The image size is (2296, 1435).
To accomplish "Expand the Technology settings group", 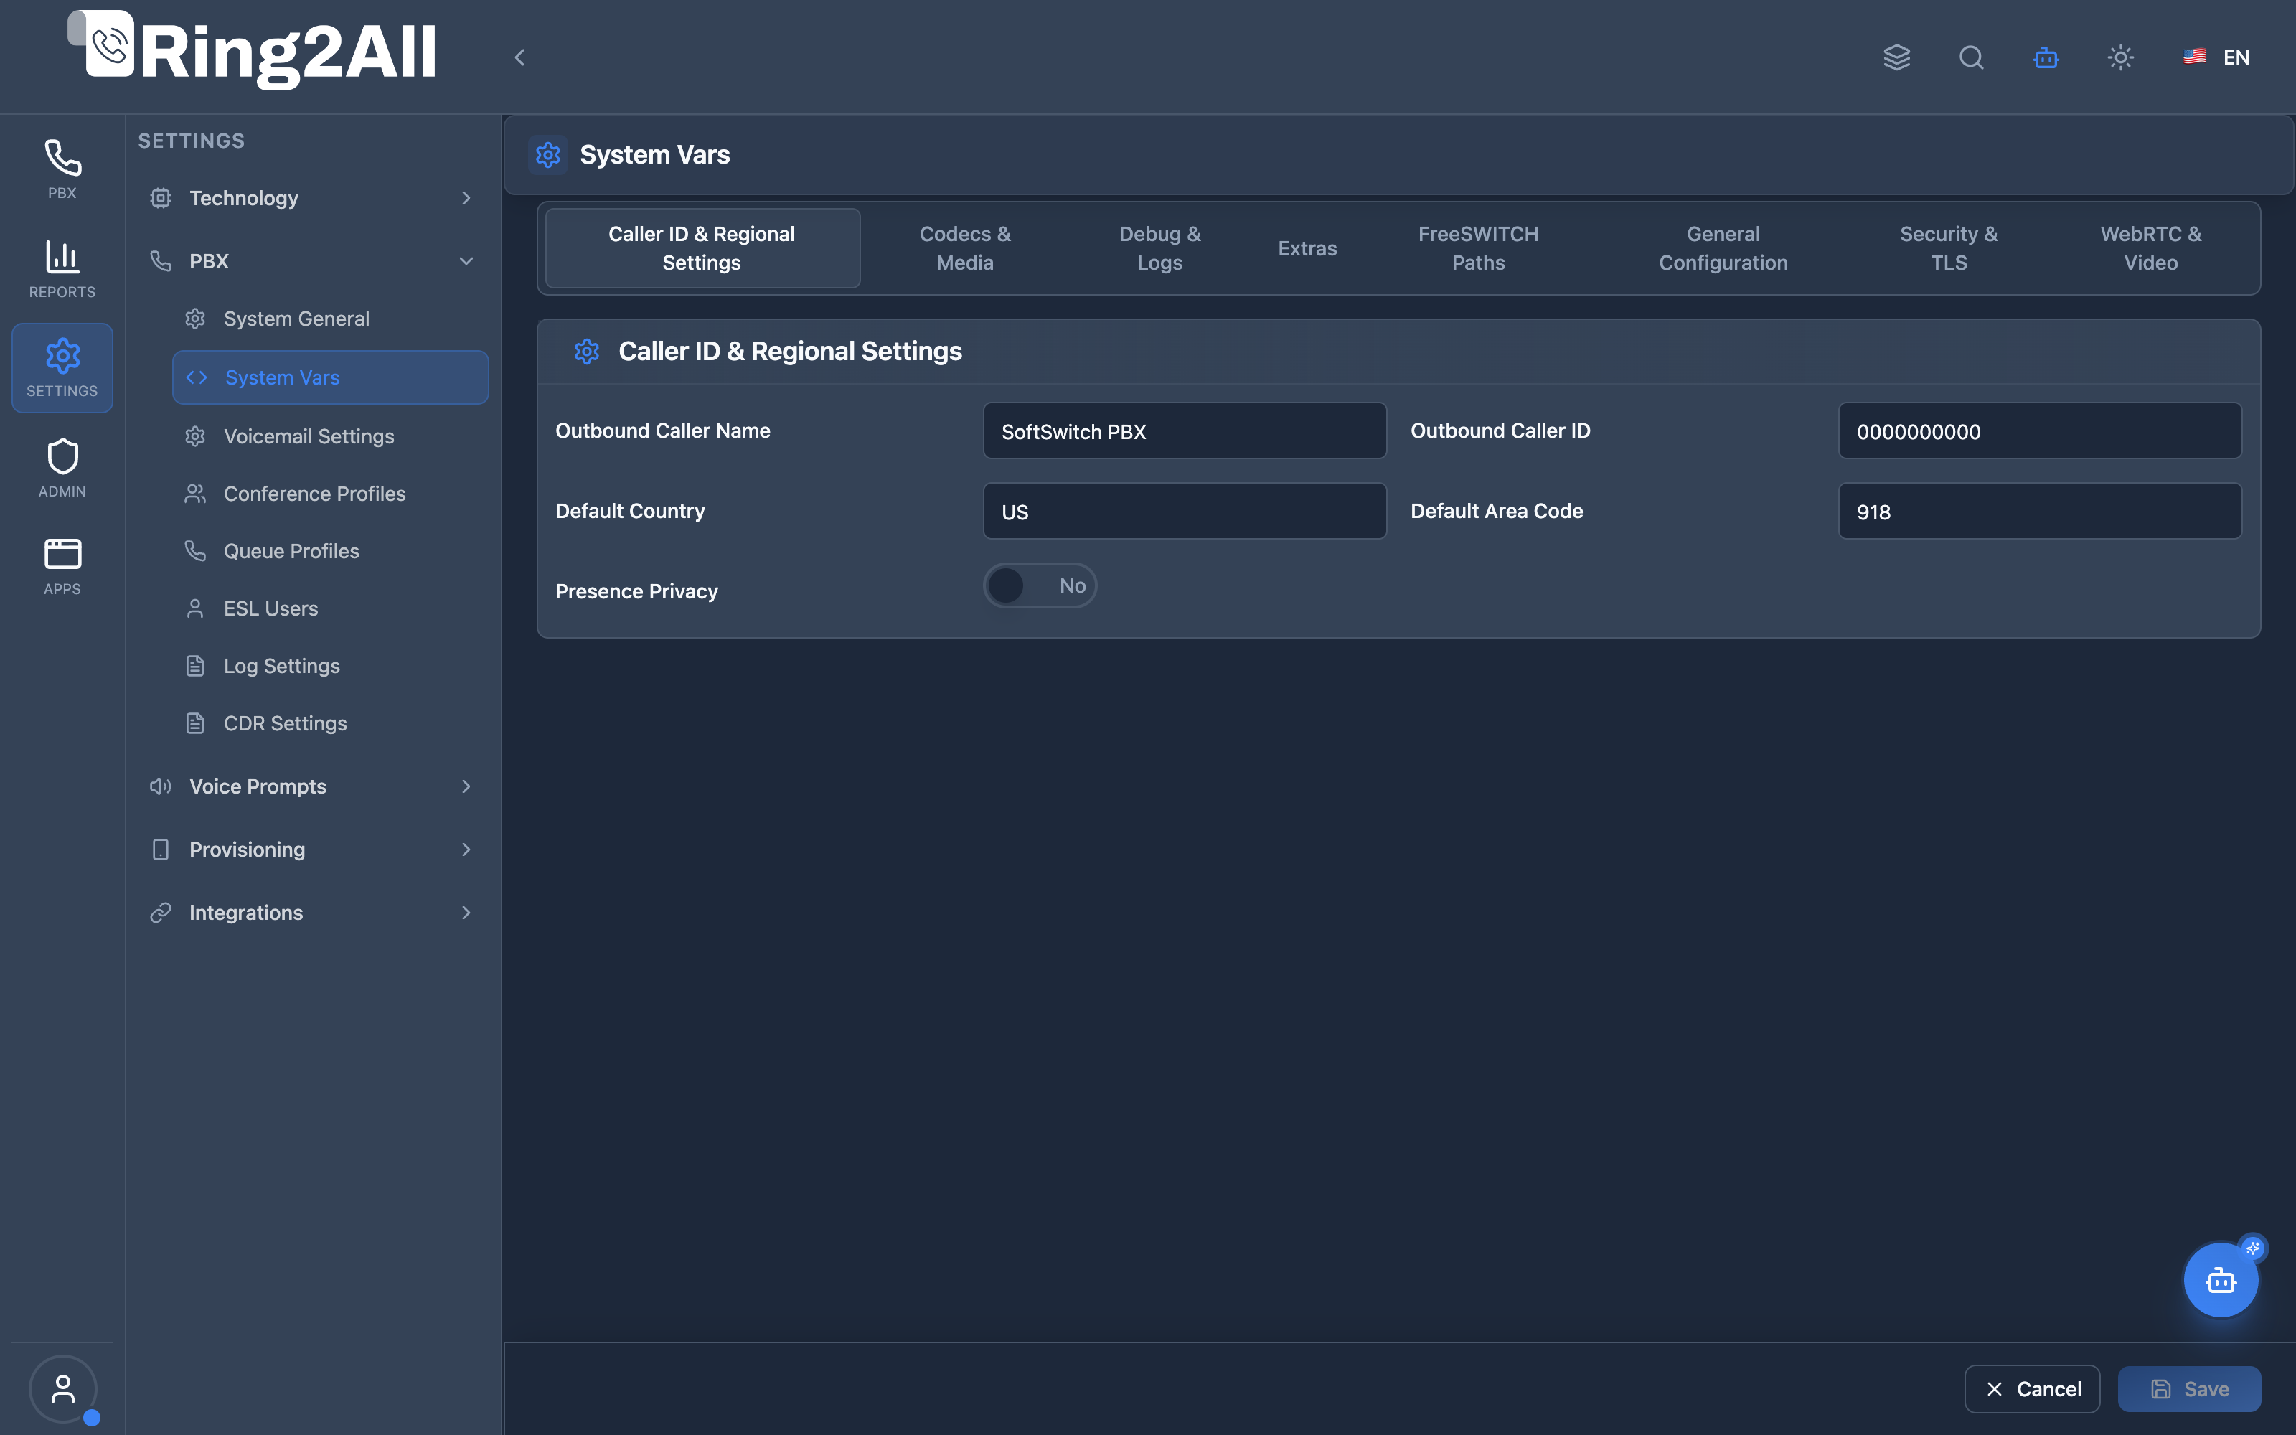I will [312, 197].
